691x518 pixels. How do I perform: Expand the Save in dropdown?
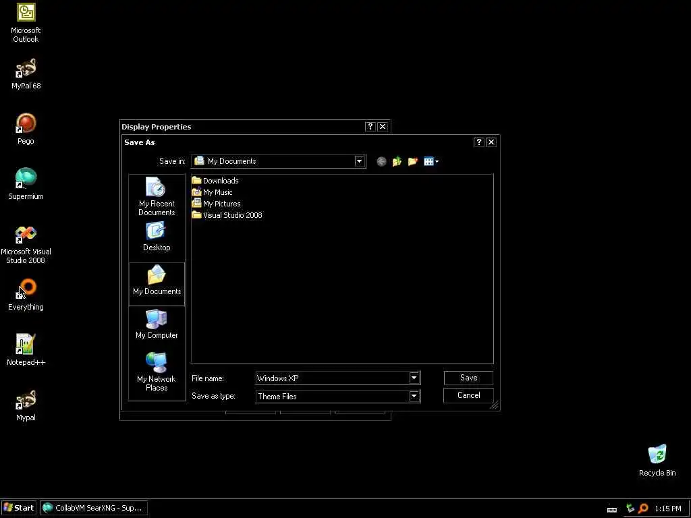(x=359, y=161)
